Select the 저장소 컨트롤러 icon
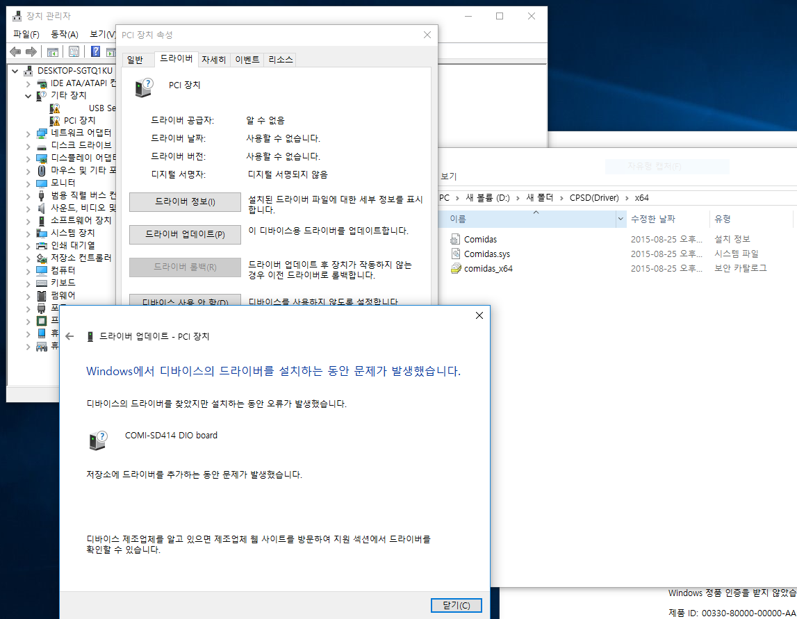 (x=42, y=258)
